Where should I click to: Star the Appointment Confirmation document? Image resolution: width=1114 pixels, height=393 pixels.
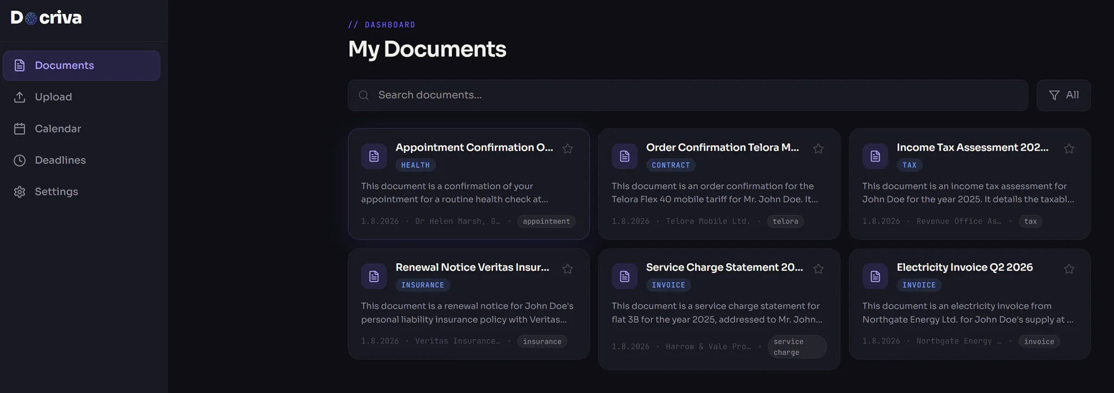(x=568, y=149)
